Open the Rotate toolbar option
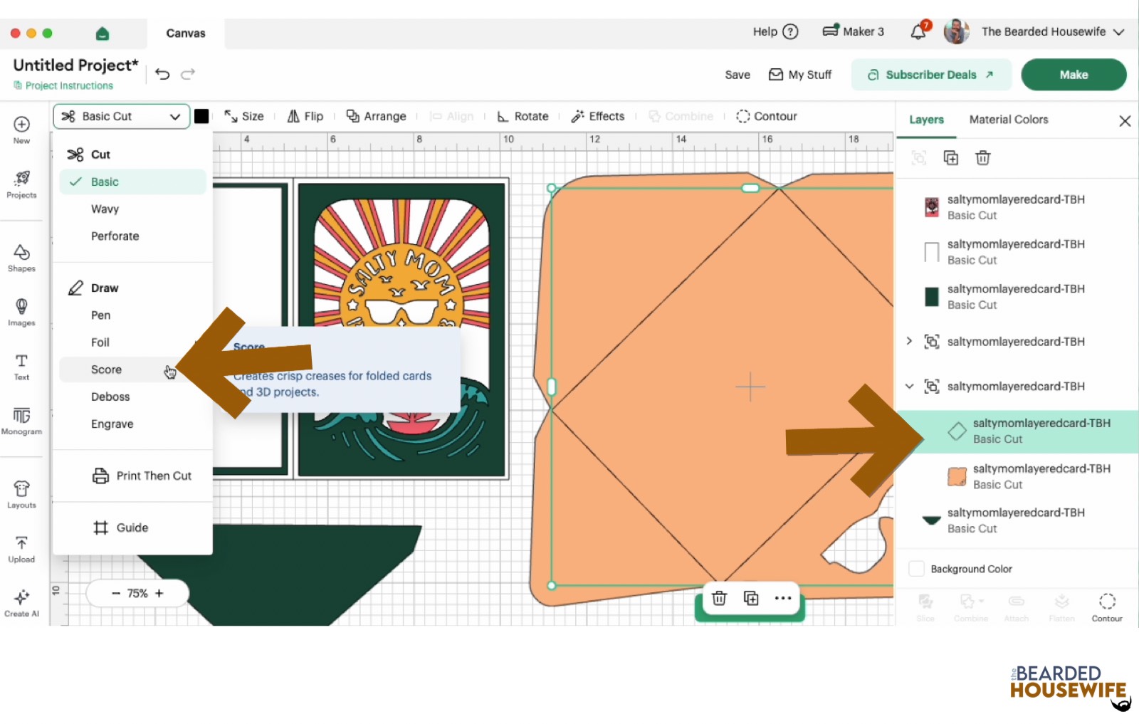Image resolution: width=1139 pixels, height=724 pixels. pos(523,116)
